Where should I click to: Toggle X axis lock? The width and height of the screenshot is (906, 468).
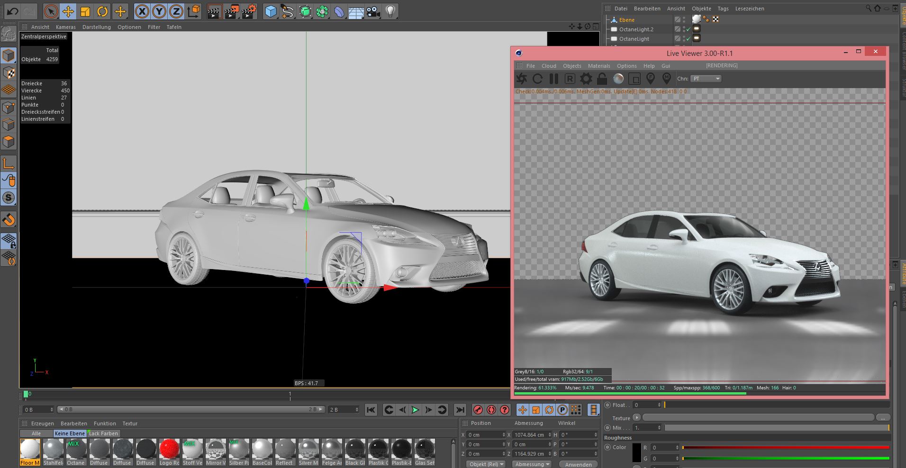click(x=142, y=11)
